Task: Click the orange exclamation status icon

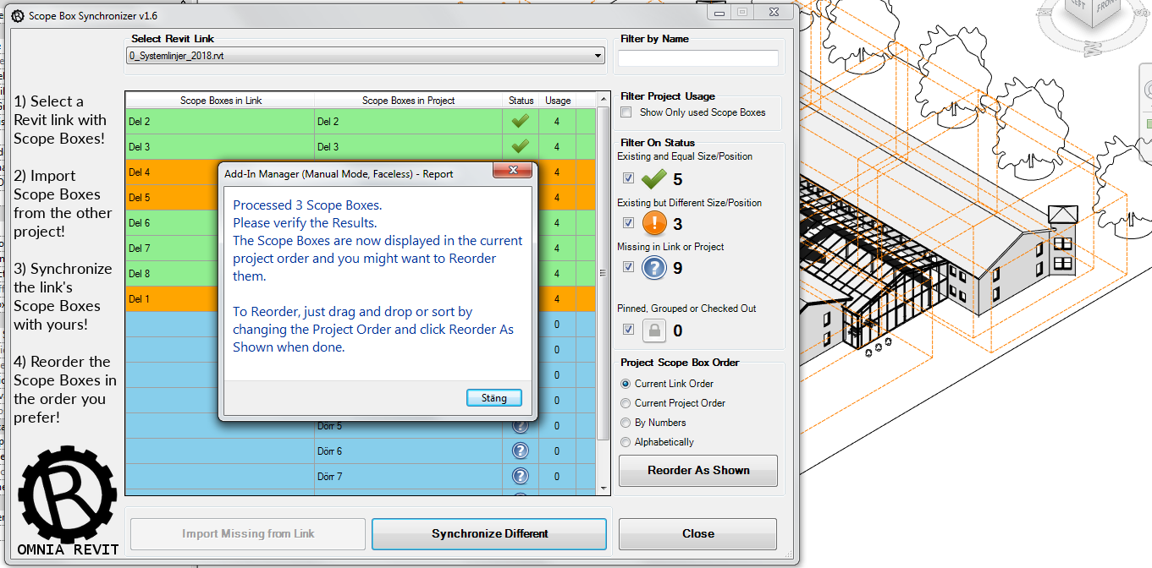Action: (x=653, y=222)
